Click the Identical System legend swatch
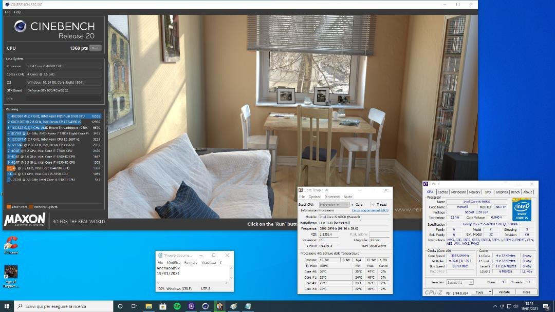 click(31, 207)
